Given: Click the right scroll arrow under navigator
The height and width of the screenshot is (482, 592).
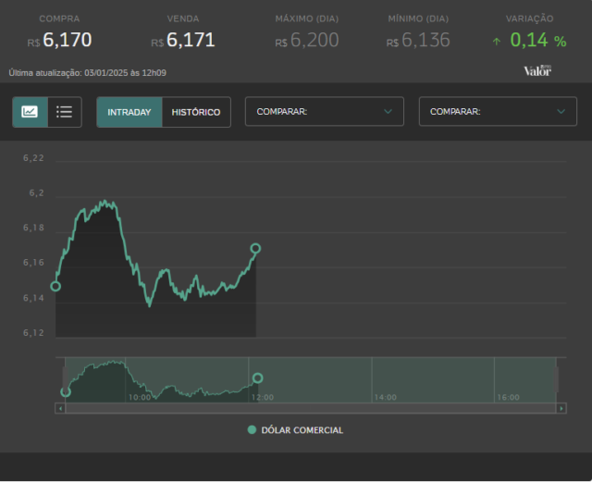Looking at the screenshot, I should pyautogui.click(x=561, y=408).
